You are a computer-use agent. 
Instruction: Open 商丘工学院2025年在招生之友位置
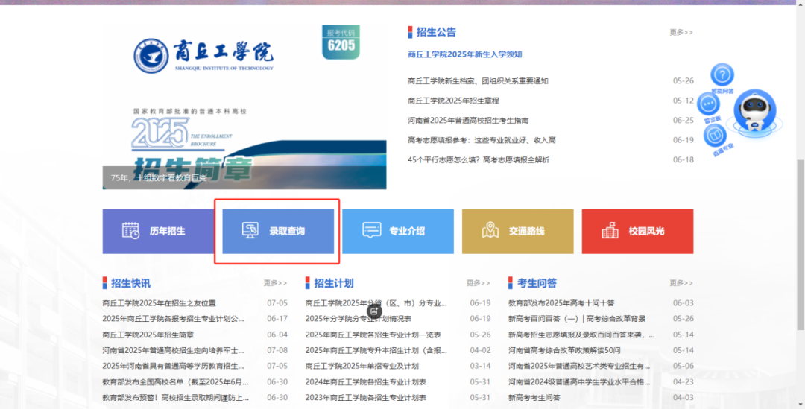coord(160,303)
